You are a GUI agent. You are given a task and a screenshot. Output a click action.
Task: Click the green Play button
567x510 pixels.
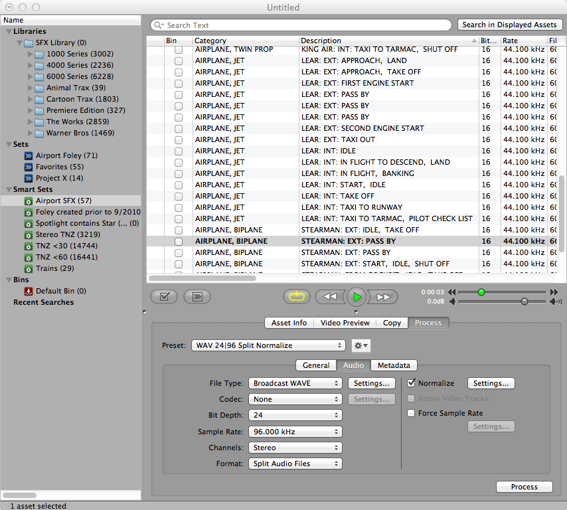pos(357,297)
